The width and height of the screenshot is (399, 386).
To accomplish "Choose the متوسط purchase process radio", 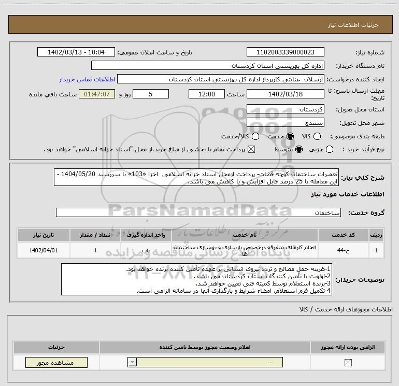I will [299, 149].
